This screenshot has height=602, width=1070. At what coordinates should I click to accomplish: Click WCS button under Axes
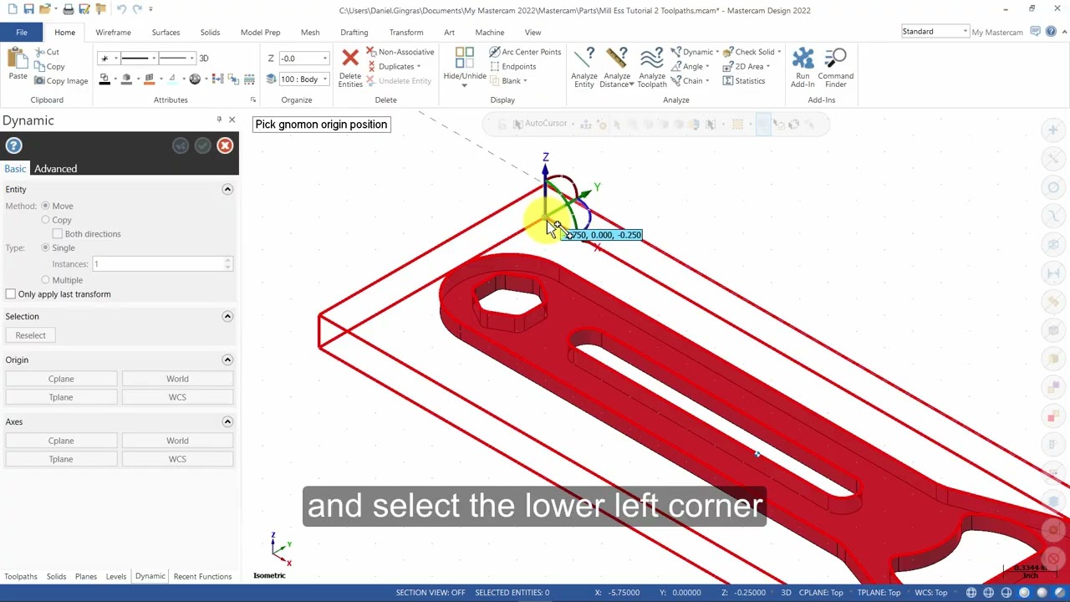point(177,459)
